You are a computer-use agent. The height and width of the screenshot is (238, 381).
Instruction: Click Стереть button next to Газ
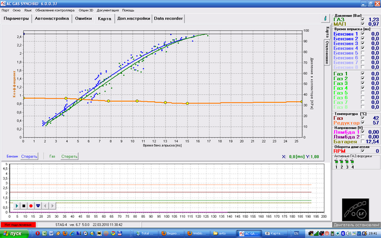click(68, 156)
